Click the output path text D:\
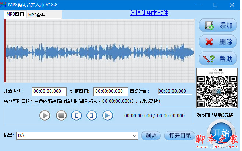This screenshot has width=242, height=151. 21,136
